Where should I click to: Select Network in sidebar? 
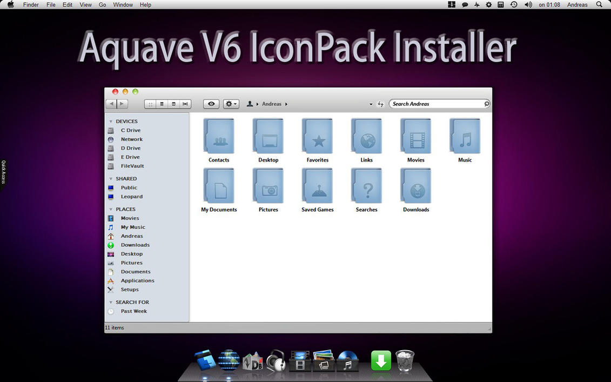[132, 139]
